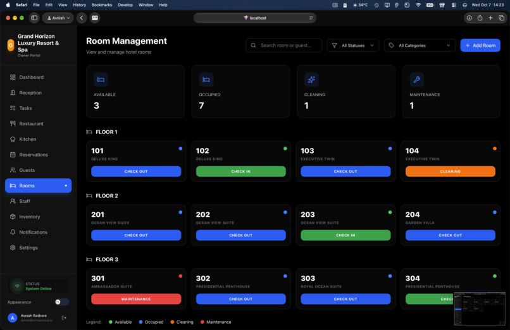Image resolution: width=510 pixels, height=330 pixels.
Task: Open the Settings page
Action: [x=38, y=248]
